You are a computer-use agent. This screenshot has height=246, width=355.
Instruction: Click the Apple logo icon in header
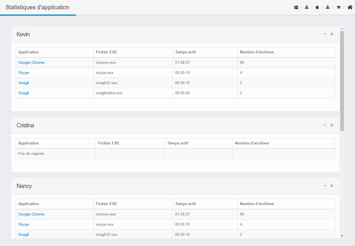[x=317, y=7]
